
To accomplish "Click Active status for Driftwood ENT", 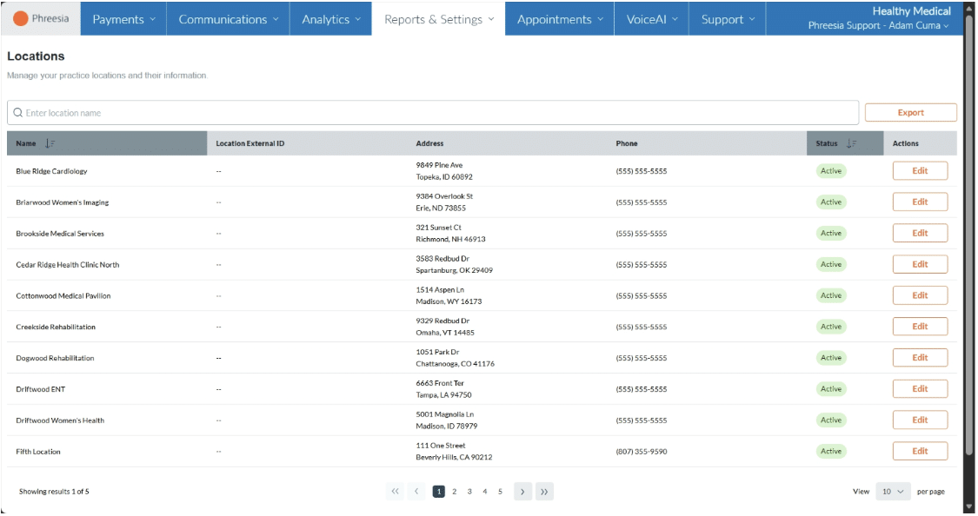I will point(831,389).
